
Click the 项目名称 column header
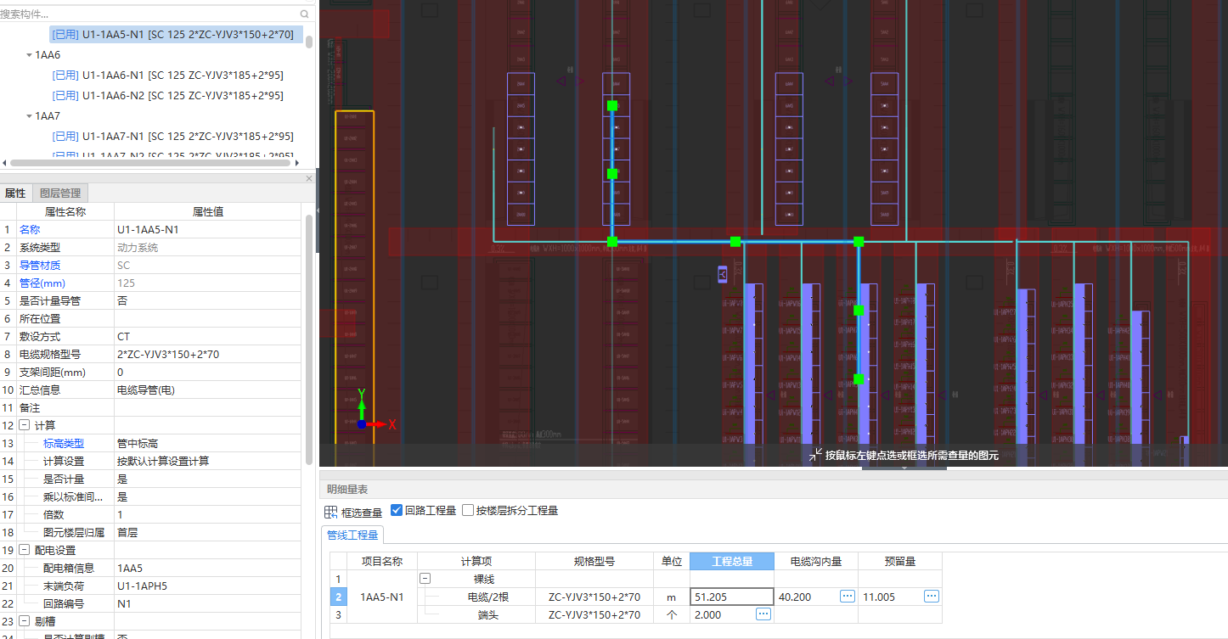(x=382, y=561)
